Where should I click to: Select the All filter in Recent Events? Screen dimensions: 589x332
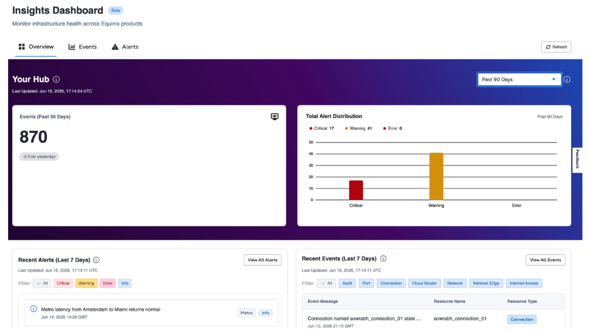click(326, 283)
